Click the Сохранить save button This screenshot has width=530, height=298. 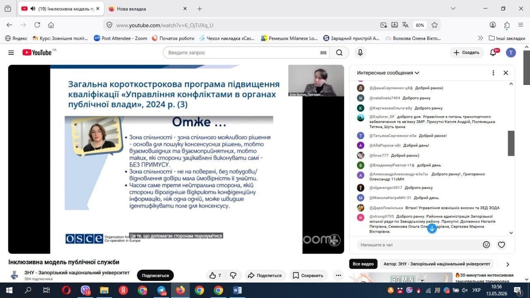[308, 275]
